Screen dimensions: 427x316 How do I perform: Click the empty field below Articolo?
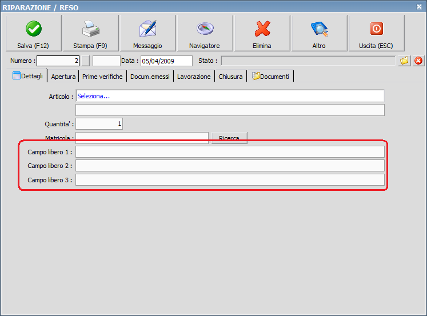[230, 110]
